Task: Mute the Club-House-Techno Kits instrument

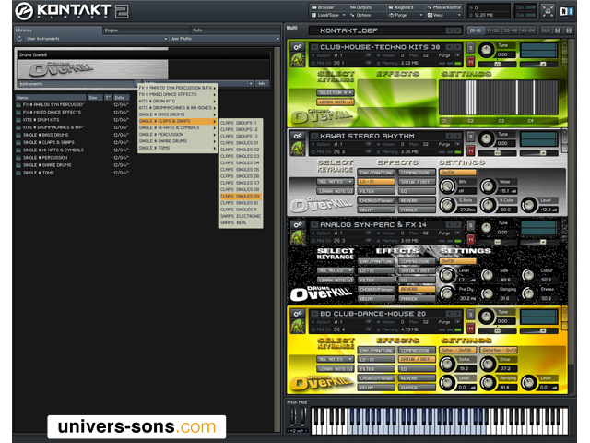Action: click(470, 62)
